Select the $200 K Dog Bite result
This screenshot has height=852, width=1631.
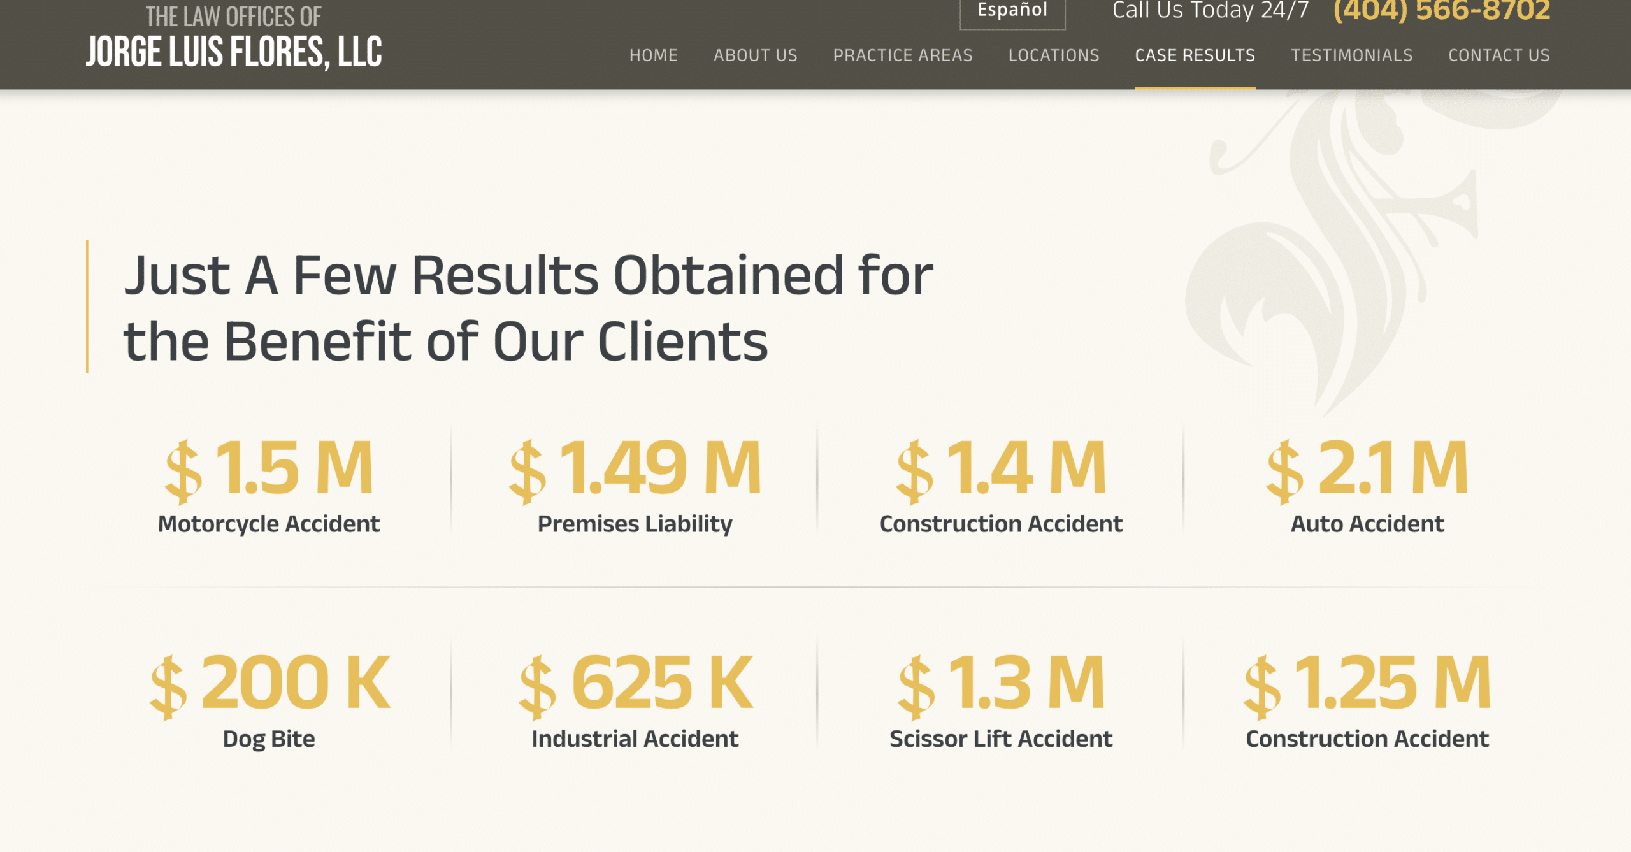click(269, 698)
